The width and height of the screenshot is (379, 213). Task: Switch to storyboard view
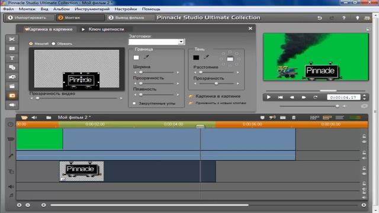click(314, 118)
